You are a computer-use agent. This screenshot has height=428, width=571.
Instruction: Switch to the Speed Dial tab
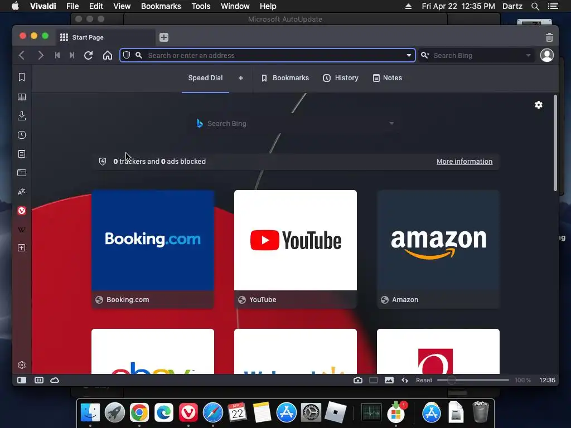click(x=205, y=78)
